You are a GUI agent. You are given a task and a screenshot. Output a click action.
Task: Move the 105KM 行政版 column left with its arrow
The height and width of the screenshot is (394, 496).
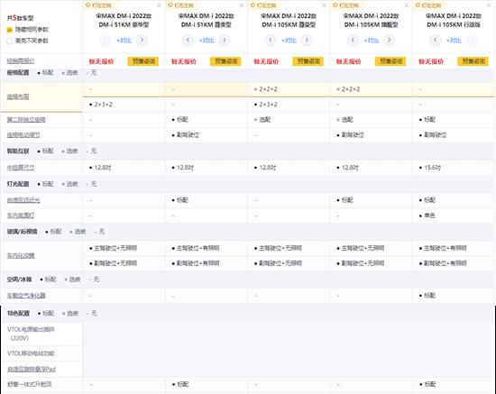(x=436, y=41)
